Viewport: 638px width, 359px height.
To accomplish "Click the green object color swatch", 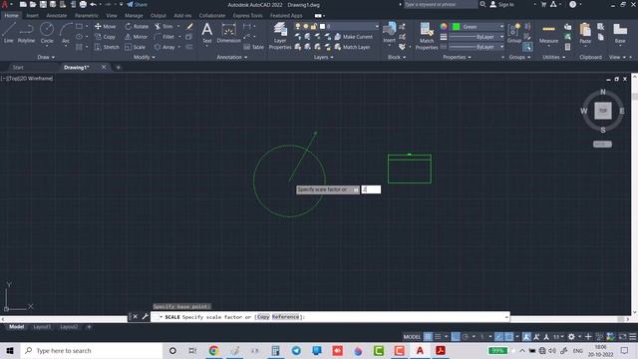I will [457, 27].
